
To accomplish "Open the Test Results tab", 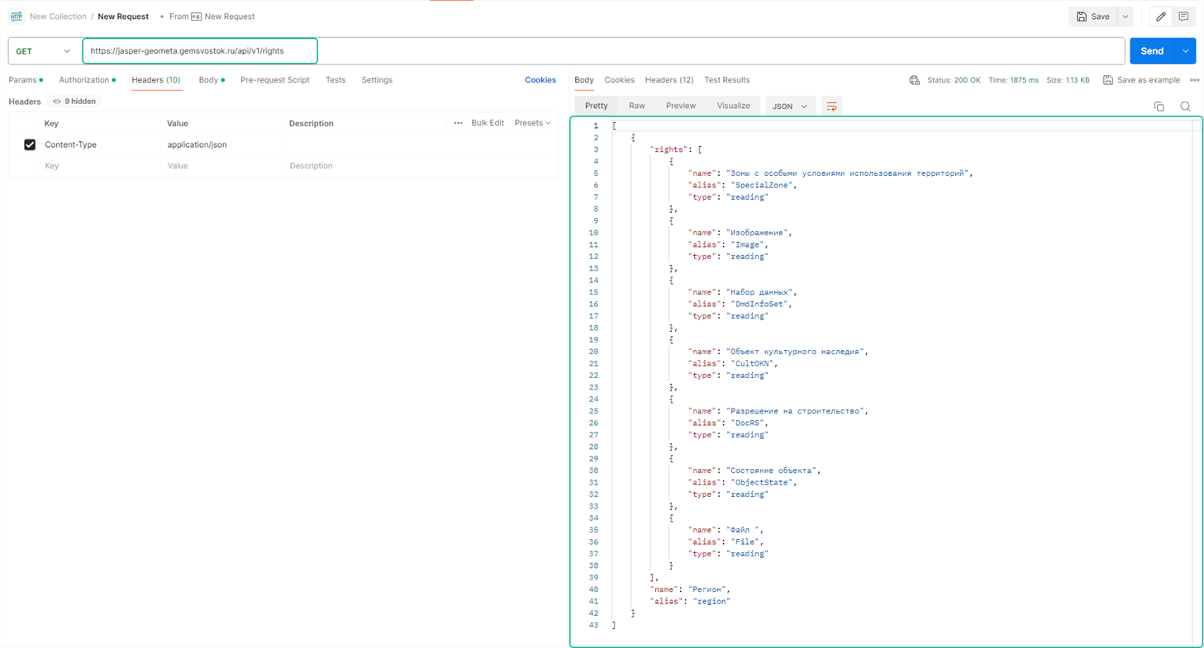I will point(727,80).
